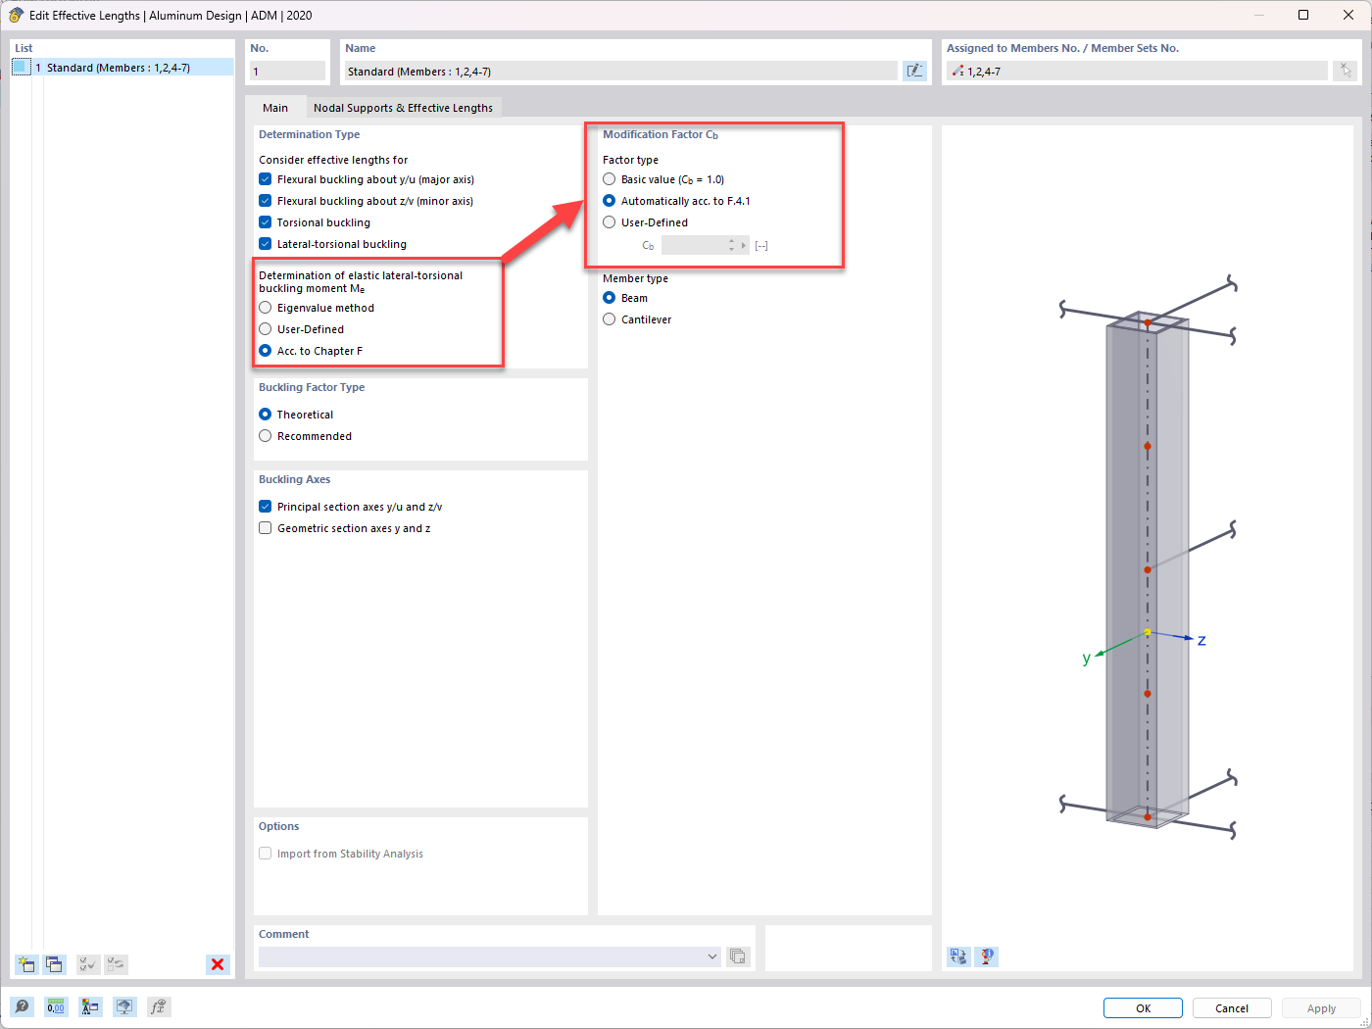Click the OK button

click(1143, 1008)
